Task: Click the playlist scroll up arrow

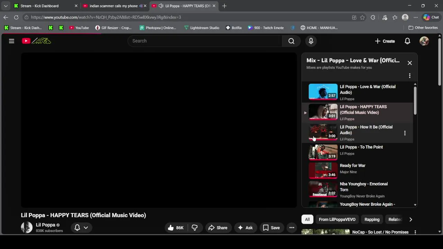Action: coord(415,84)
